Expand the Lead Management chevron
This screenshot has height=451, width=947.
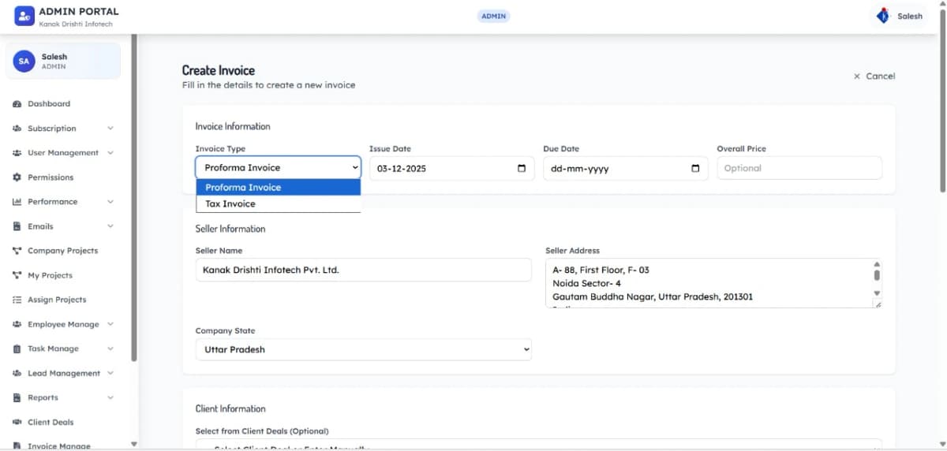110,373
